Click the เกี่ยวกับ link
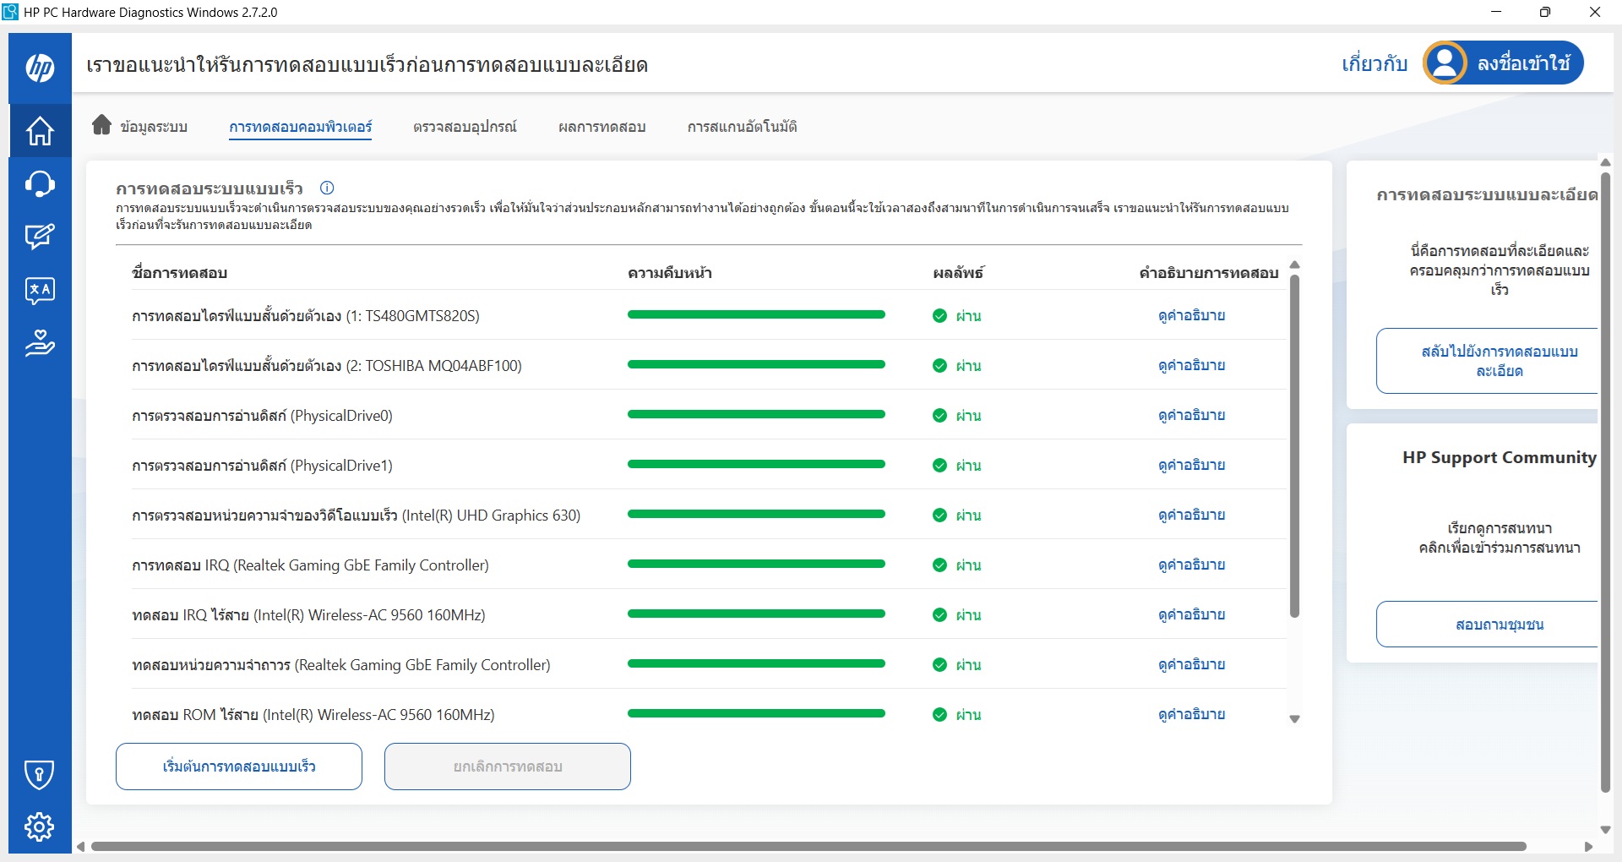The image size is (1622, 862). (1374, 64)
